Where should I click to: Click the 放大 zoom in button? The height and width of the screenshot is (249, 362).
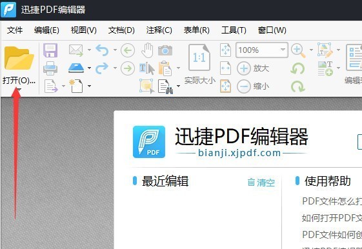click(x=253, y=68)
